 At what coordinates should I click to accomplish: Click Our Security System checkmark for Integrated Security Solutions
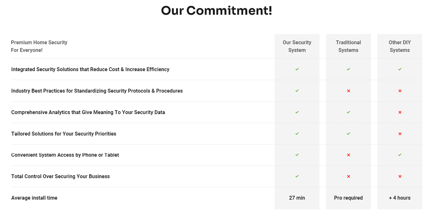pos(297,69)
